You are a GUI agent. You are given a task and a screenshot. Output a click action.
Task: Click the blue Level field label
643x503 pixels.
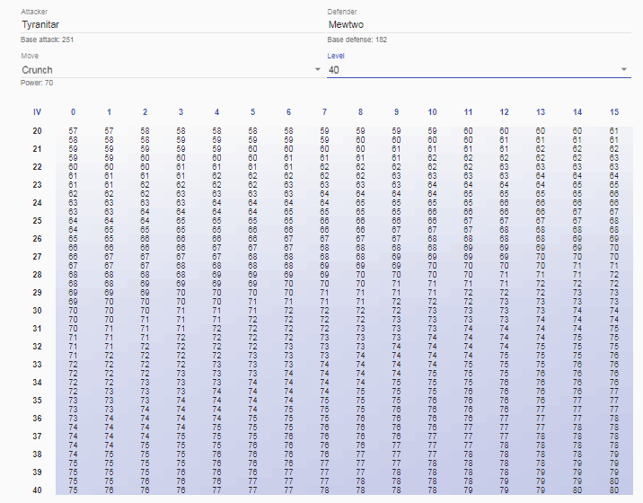336,56
